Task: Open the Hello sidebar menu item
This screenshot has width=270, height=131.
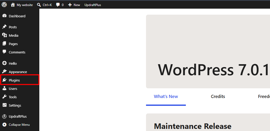Action: pos(20,63)
